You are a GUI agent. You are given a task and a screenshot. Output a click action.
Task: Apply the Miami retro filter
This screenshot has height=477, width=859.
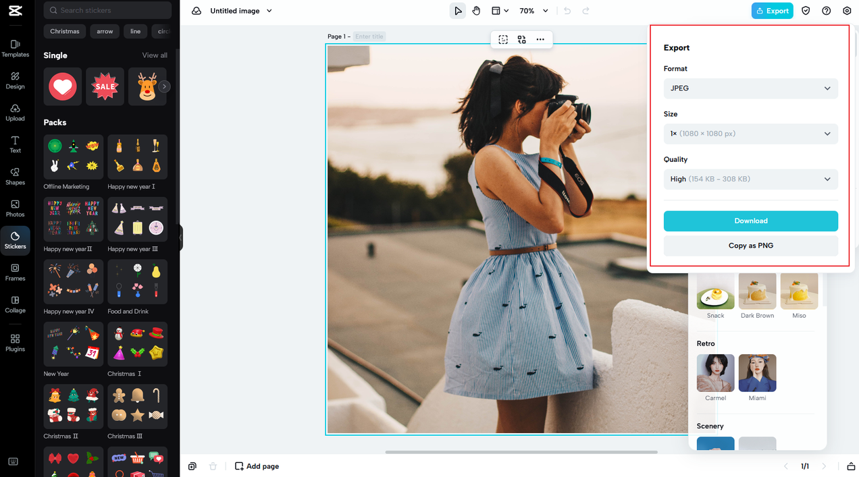(758, 373)
